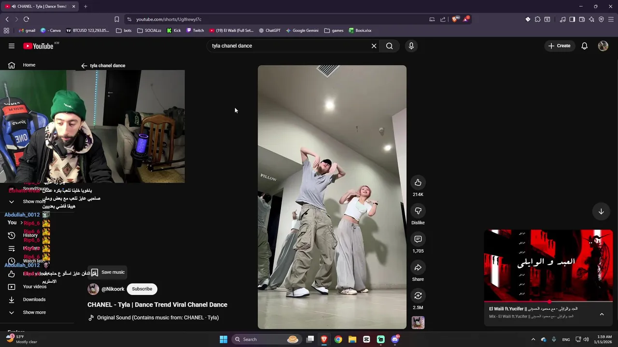This screenshot has height=347, width=618.
Task: Open the Create menu
Action: tap(559, 46)
